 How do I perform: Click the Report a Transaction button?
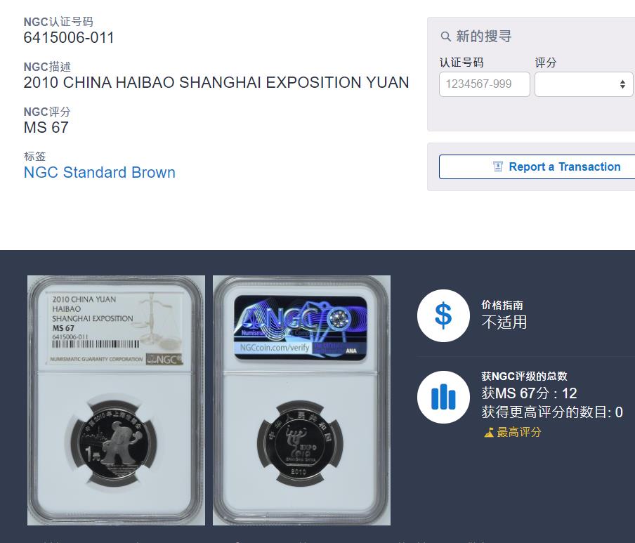click(x=537, y=166)
